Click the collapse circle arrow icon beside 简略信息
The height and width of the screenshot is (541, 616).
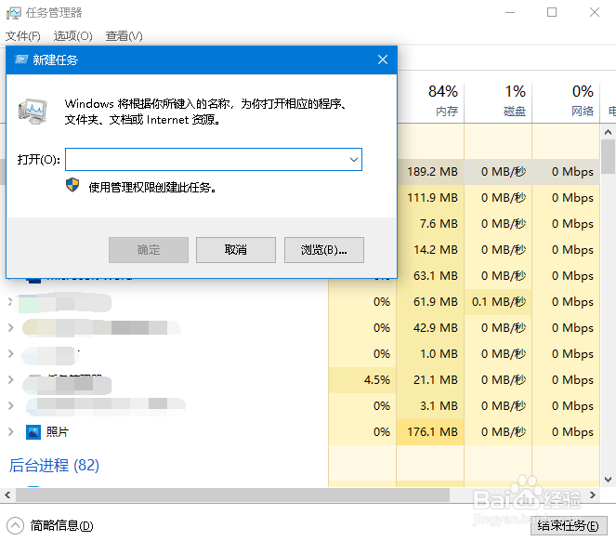click(x=15, y=526)
